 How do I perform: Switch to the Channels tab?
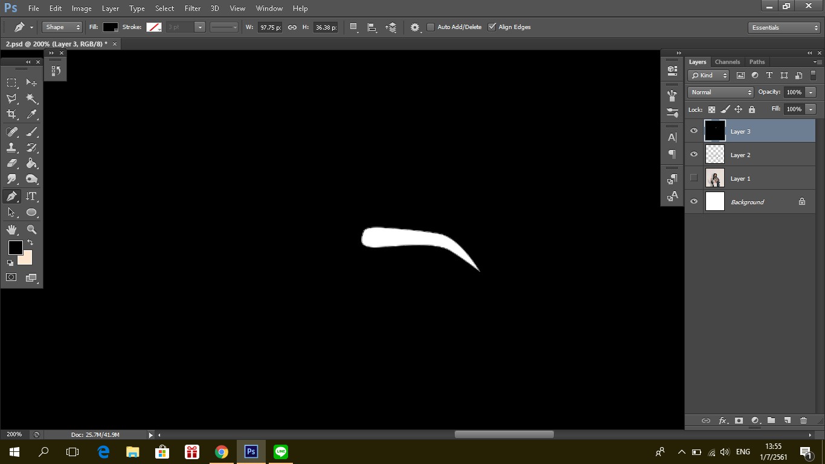click(x=727, y=62)
